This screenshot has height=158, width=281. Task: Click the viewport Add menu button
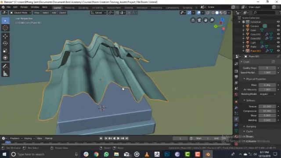pos(54,13)
